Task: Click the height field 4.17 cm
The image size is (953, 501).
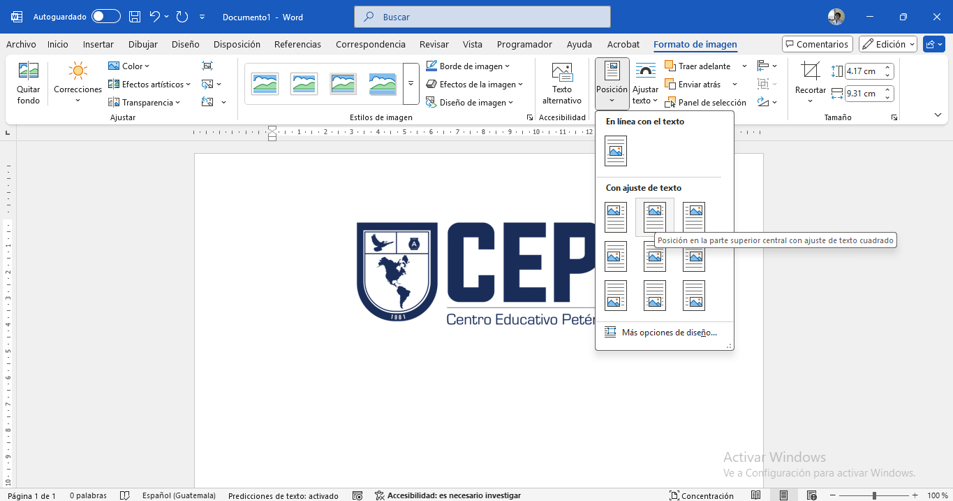Action: (x=864, y=71)
